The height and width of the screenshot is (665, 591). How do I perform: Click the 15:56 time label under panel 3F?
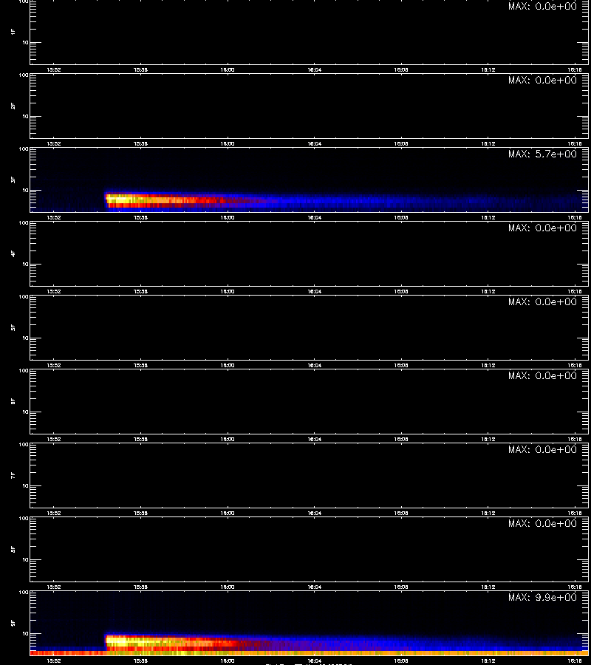140,217
